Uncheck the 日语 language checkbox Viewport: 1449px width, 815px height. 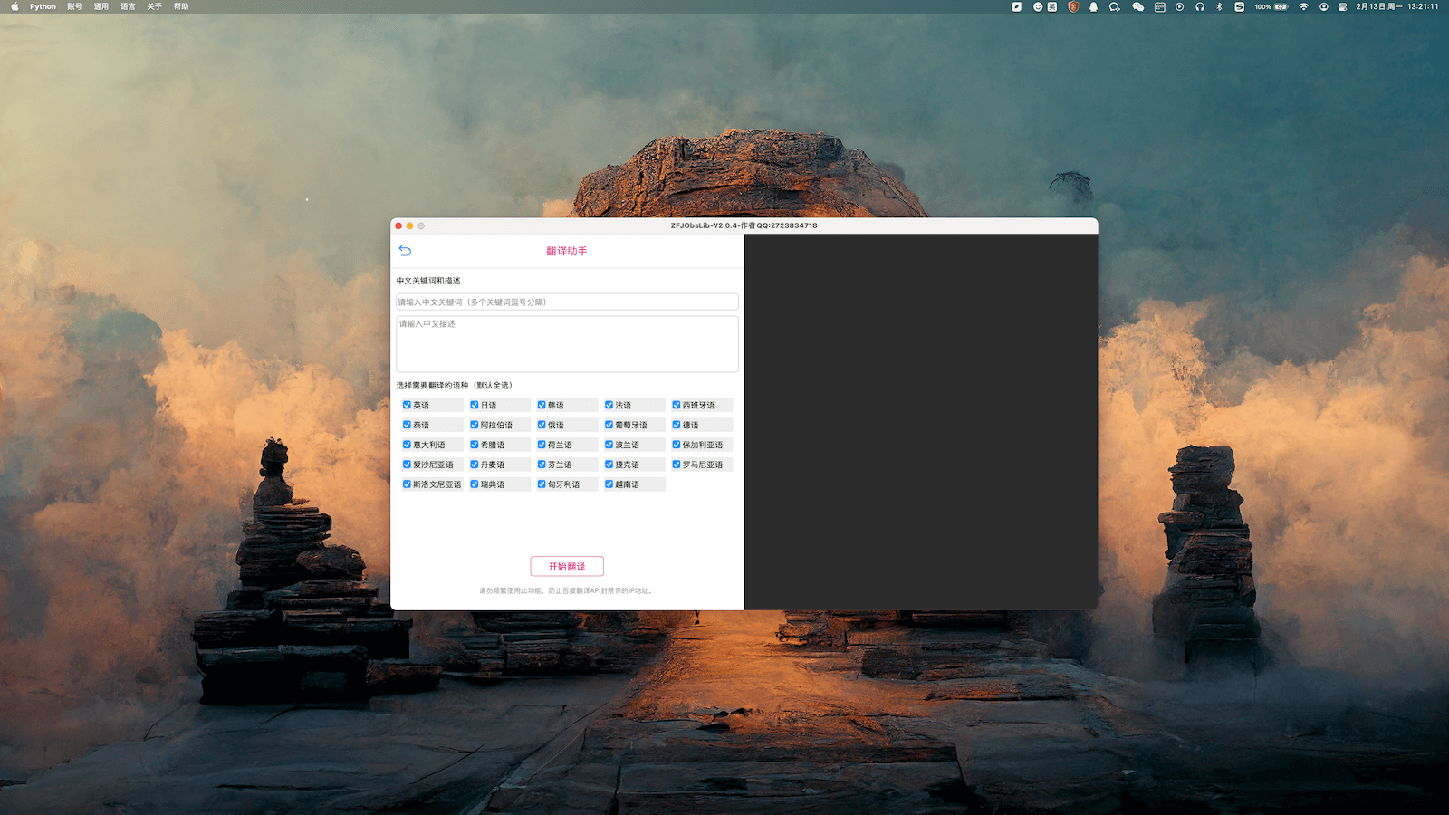475,405
